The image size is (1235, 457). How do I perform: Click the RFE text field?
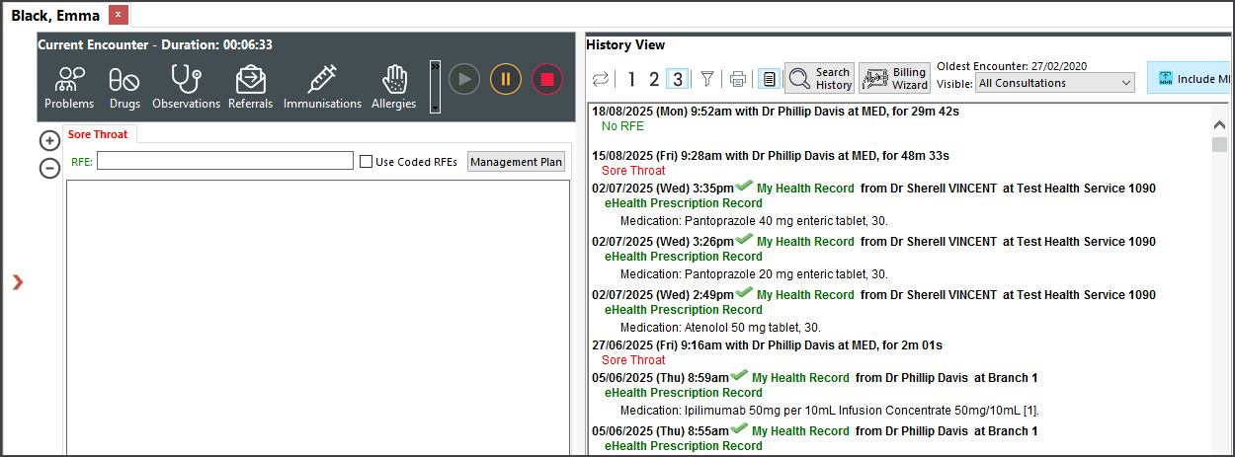click(224, 161)
